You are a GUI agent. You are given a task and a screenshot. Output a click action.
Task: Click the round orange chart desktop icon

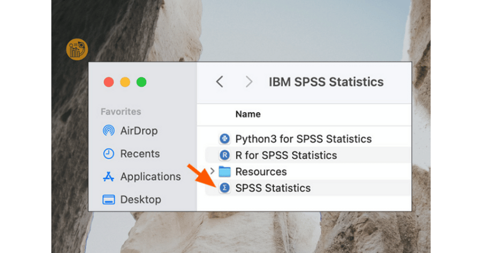tap(77, 49)
